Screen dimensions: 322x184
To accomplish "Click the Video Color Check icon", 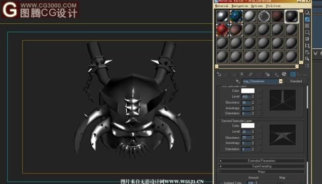I will point(307,39).
